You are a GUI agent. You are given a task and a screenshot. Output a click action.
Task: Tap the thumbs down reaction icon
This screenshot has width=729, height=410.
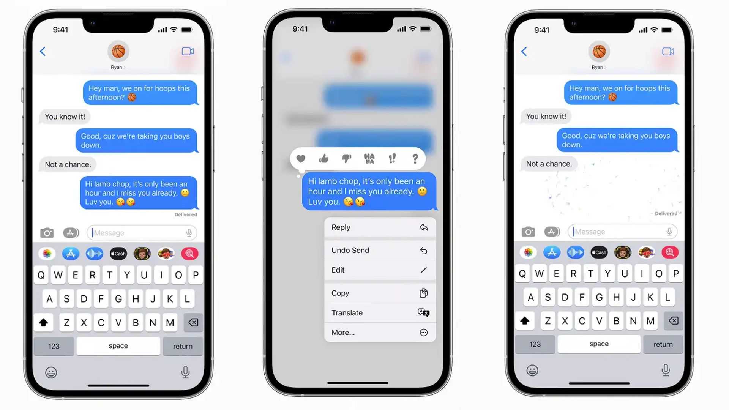pyautogui.click(x=346, y=159)
